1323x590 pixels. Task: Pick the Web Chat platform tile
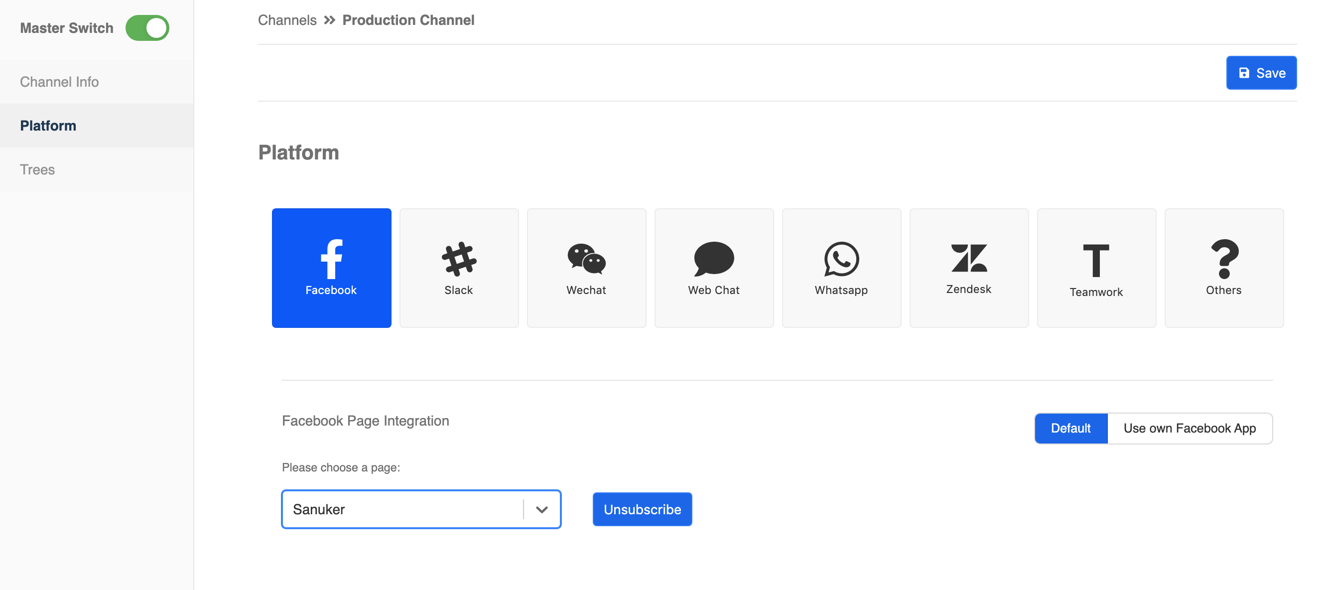coord(714,268)
